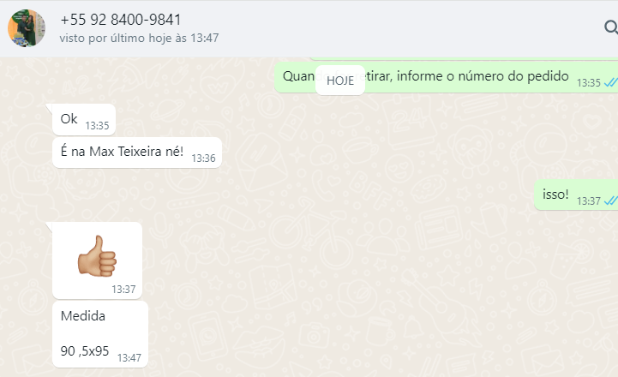Click the 'informe o número do pedido' message
The height and width of the screenshot is (377, 618).
[447, 77]
